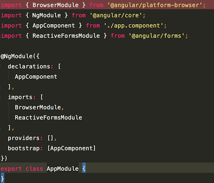Click AppComponent inside declarations array

[x=36, y=76]
